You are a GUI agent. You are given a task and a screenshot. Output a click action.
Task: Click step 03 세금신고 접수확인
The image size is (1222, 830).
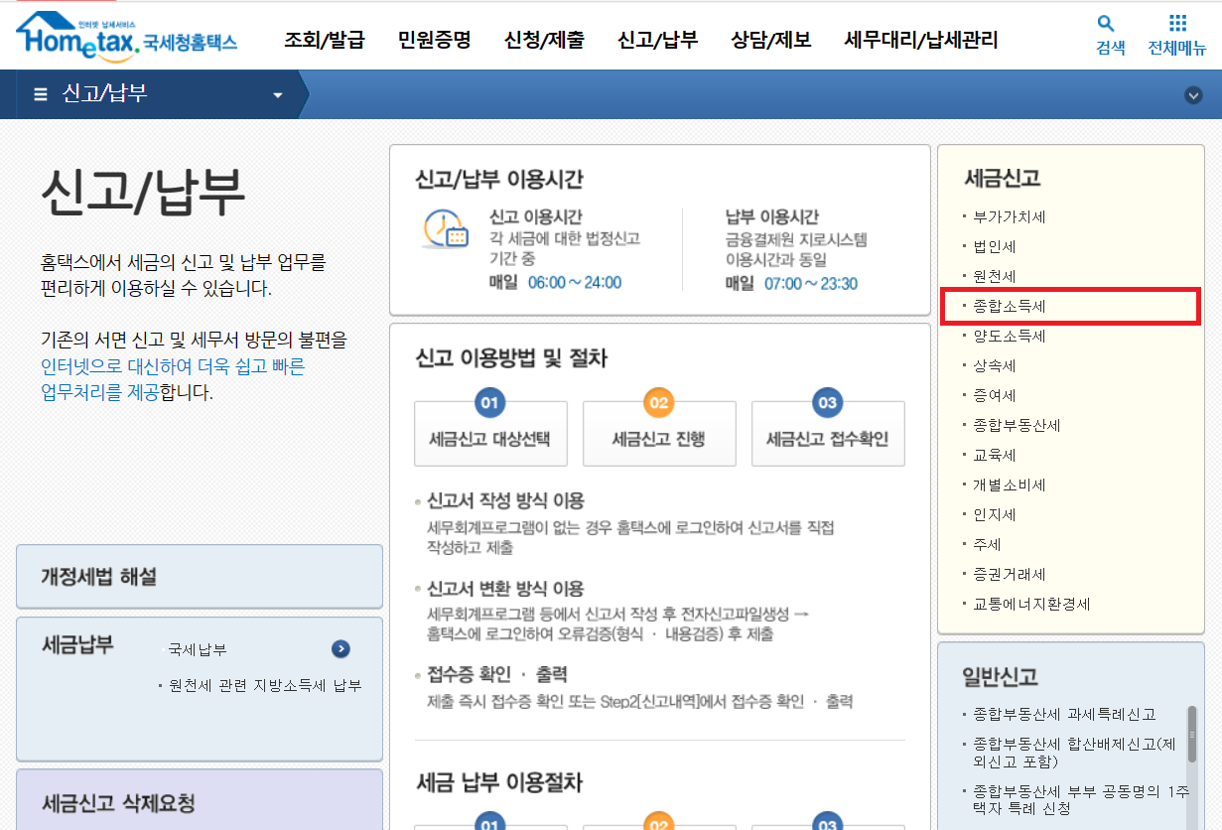click(828, 433)
